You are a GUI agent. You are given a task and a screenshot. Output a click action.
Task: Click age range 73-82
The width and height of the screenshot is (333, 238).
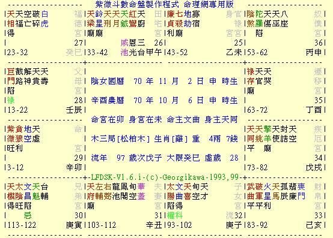pyautogui.click(x=257, y=167)
